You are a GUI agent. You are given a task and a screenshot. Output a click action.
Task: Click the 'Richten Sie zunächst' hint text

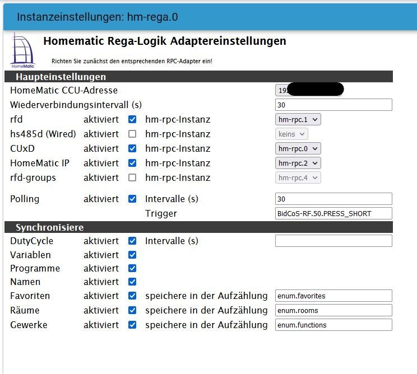132,61
